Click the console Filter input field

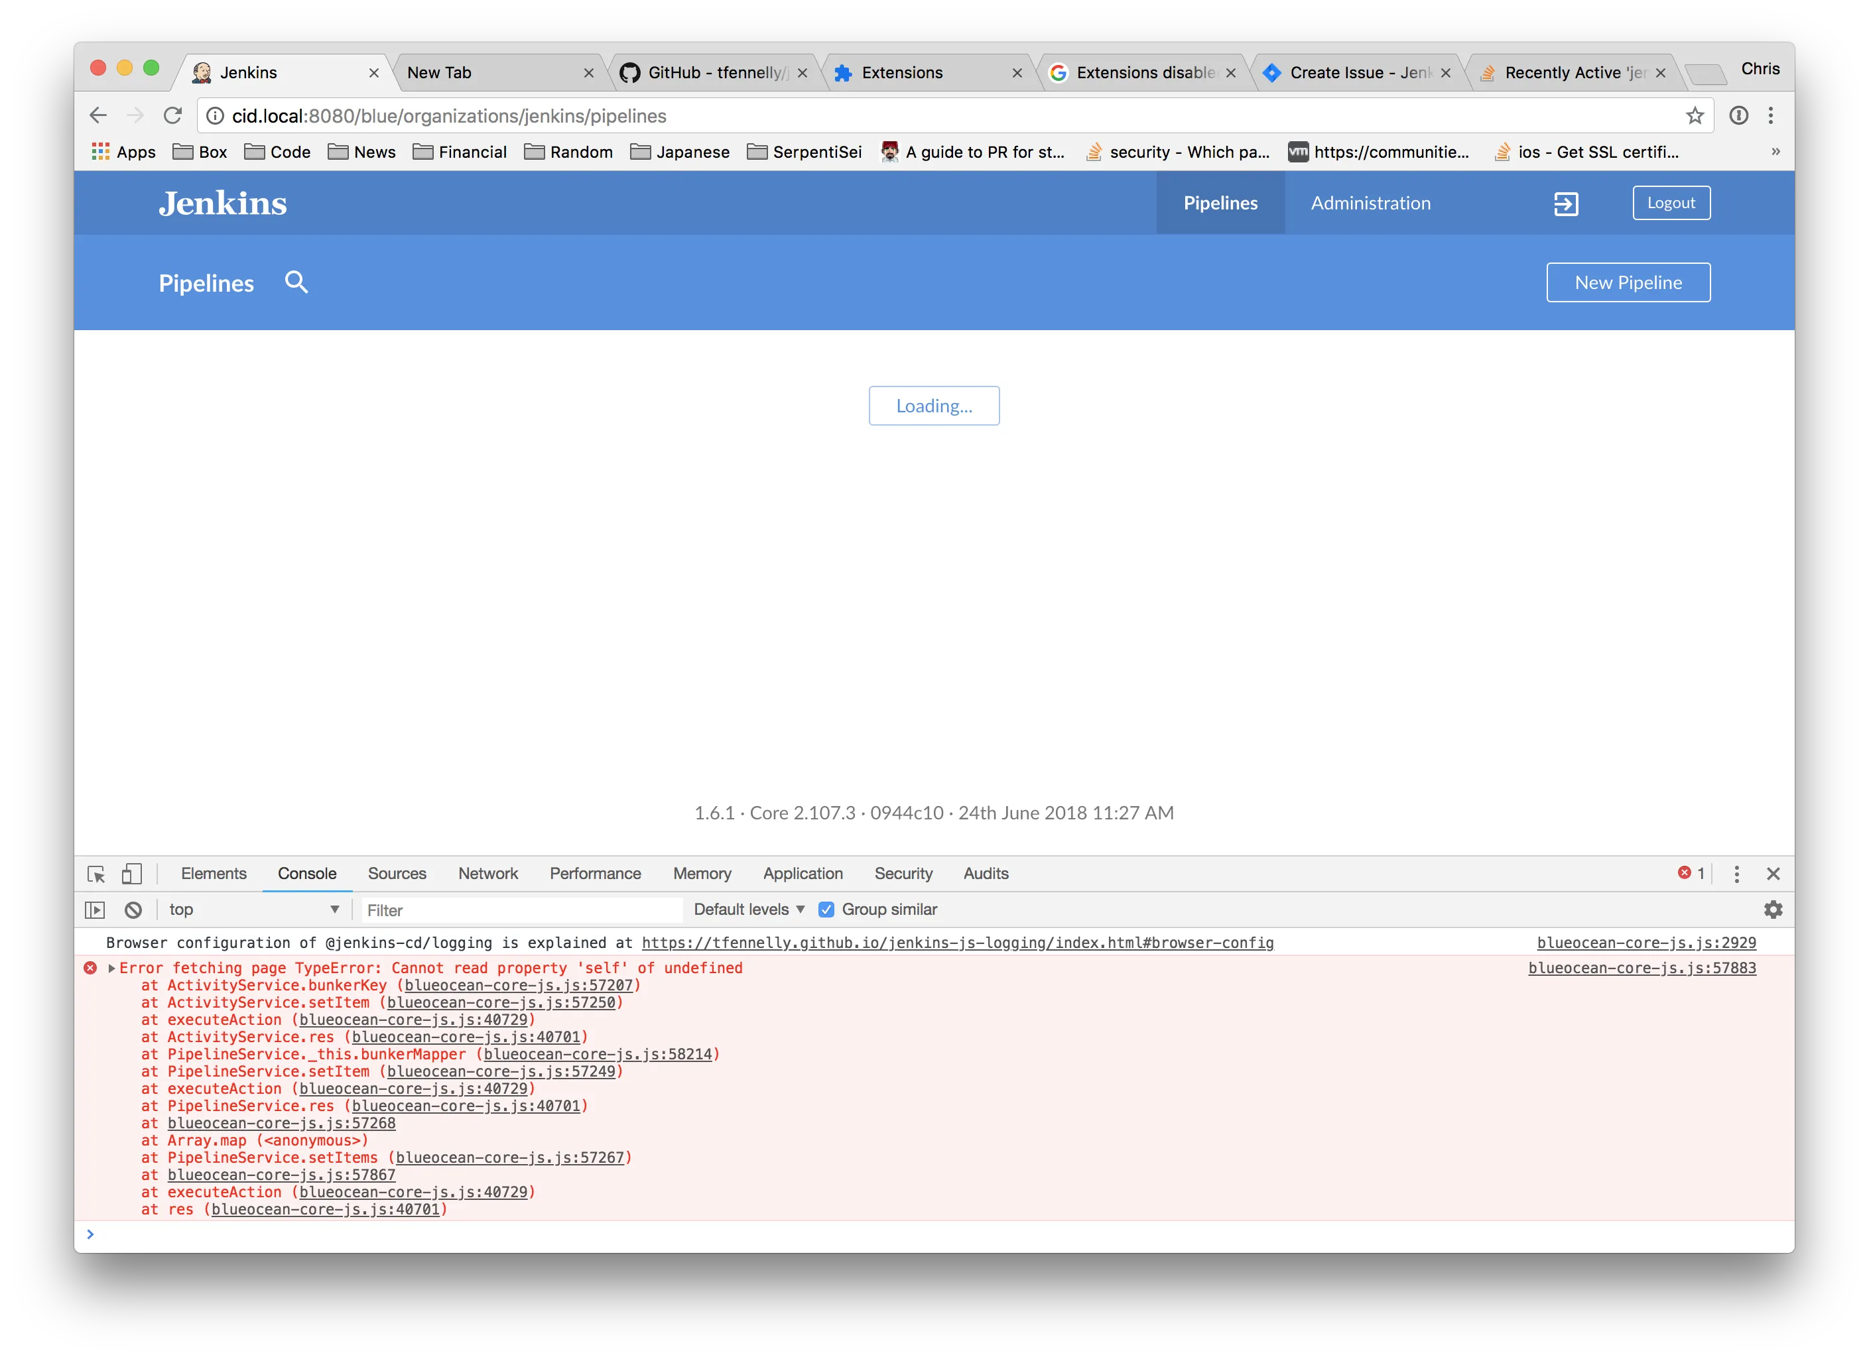(521, 910)
